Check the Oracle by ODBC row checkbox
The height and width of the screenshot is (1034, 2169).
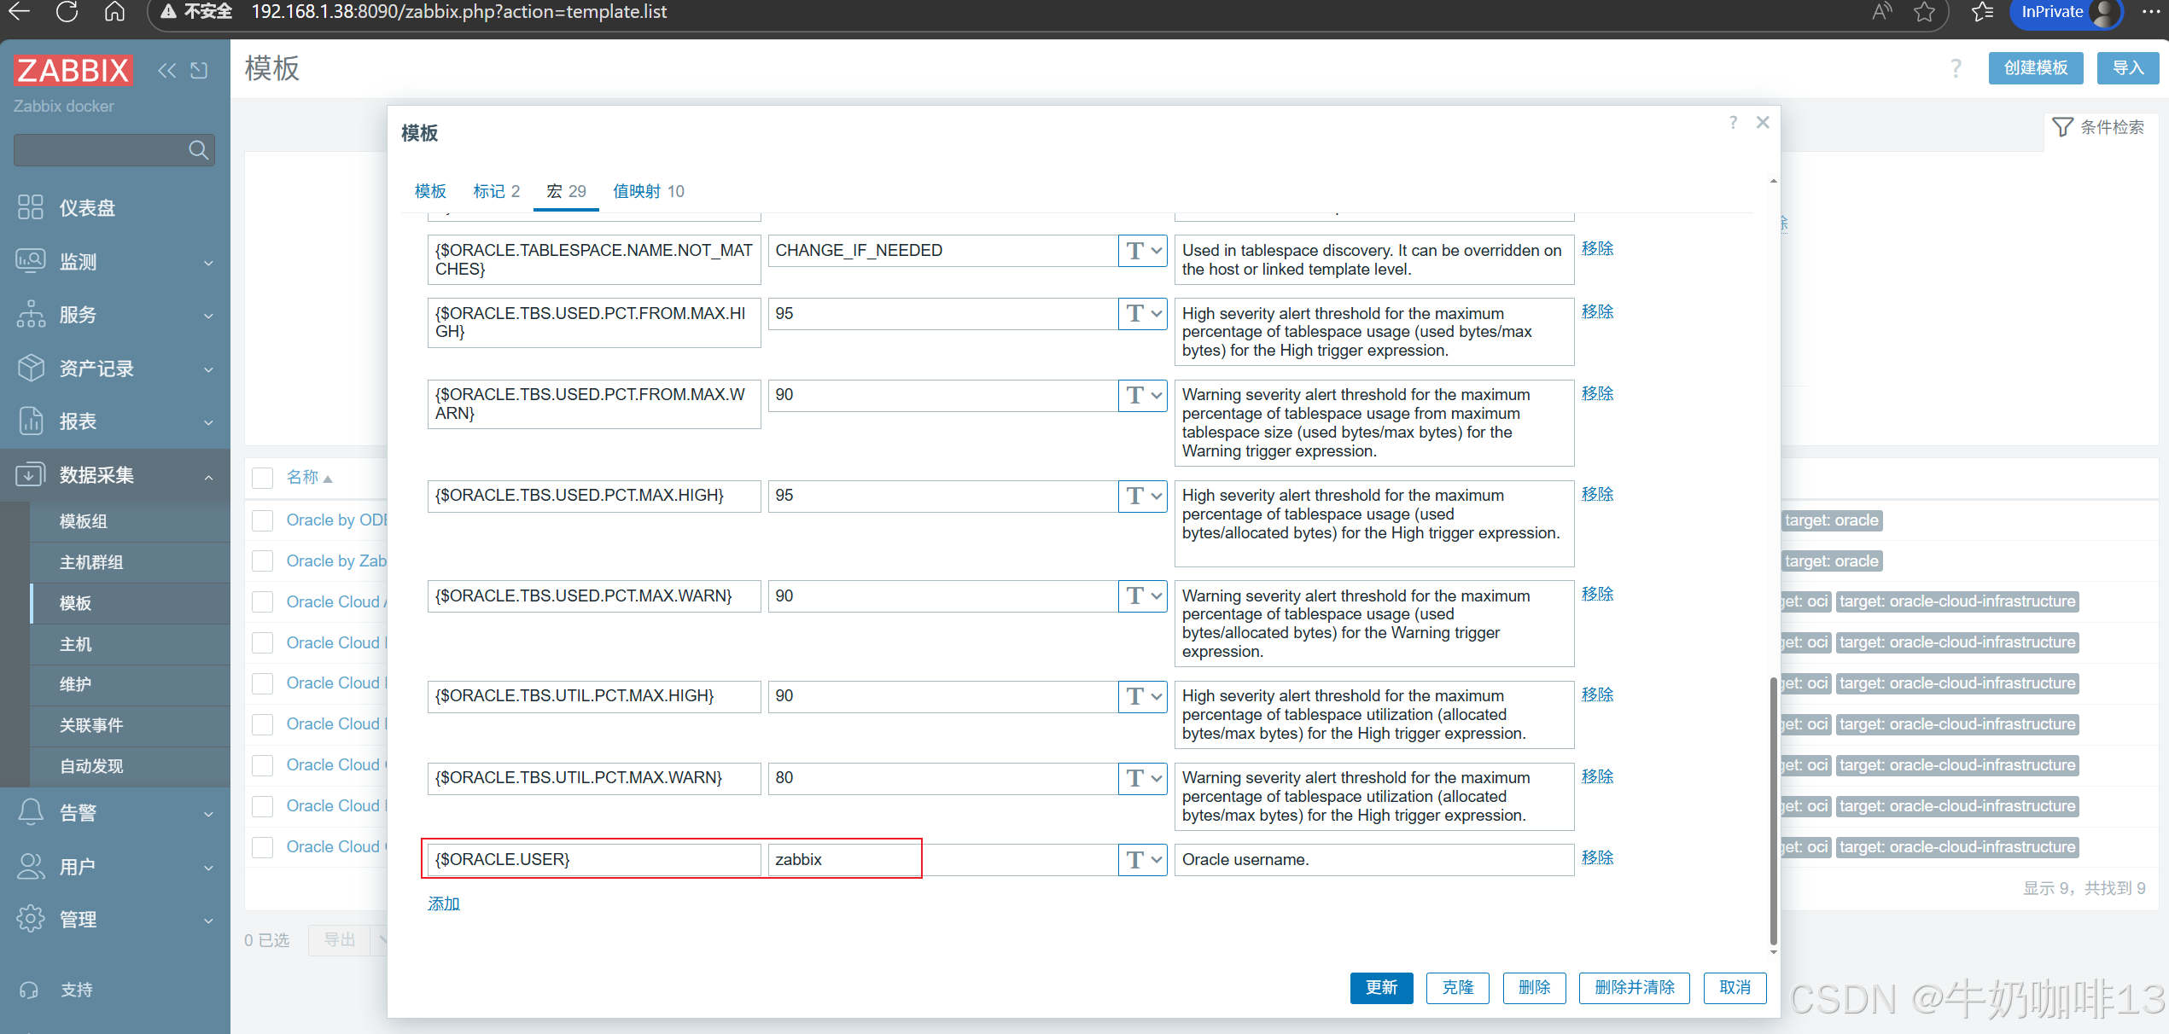click(x=263, y=520)
